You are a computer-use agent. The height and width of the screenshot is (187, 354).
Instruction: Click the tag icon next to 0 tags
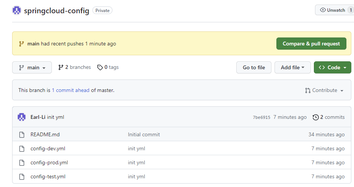click(100, 67)
